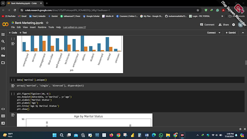Open Colab settings gear
Screen dimensions: 247x139
pos(234,25)
